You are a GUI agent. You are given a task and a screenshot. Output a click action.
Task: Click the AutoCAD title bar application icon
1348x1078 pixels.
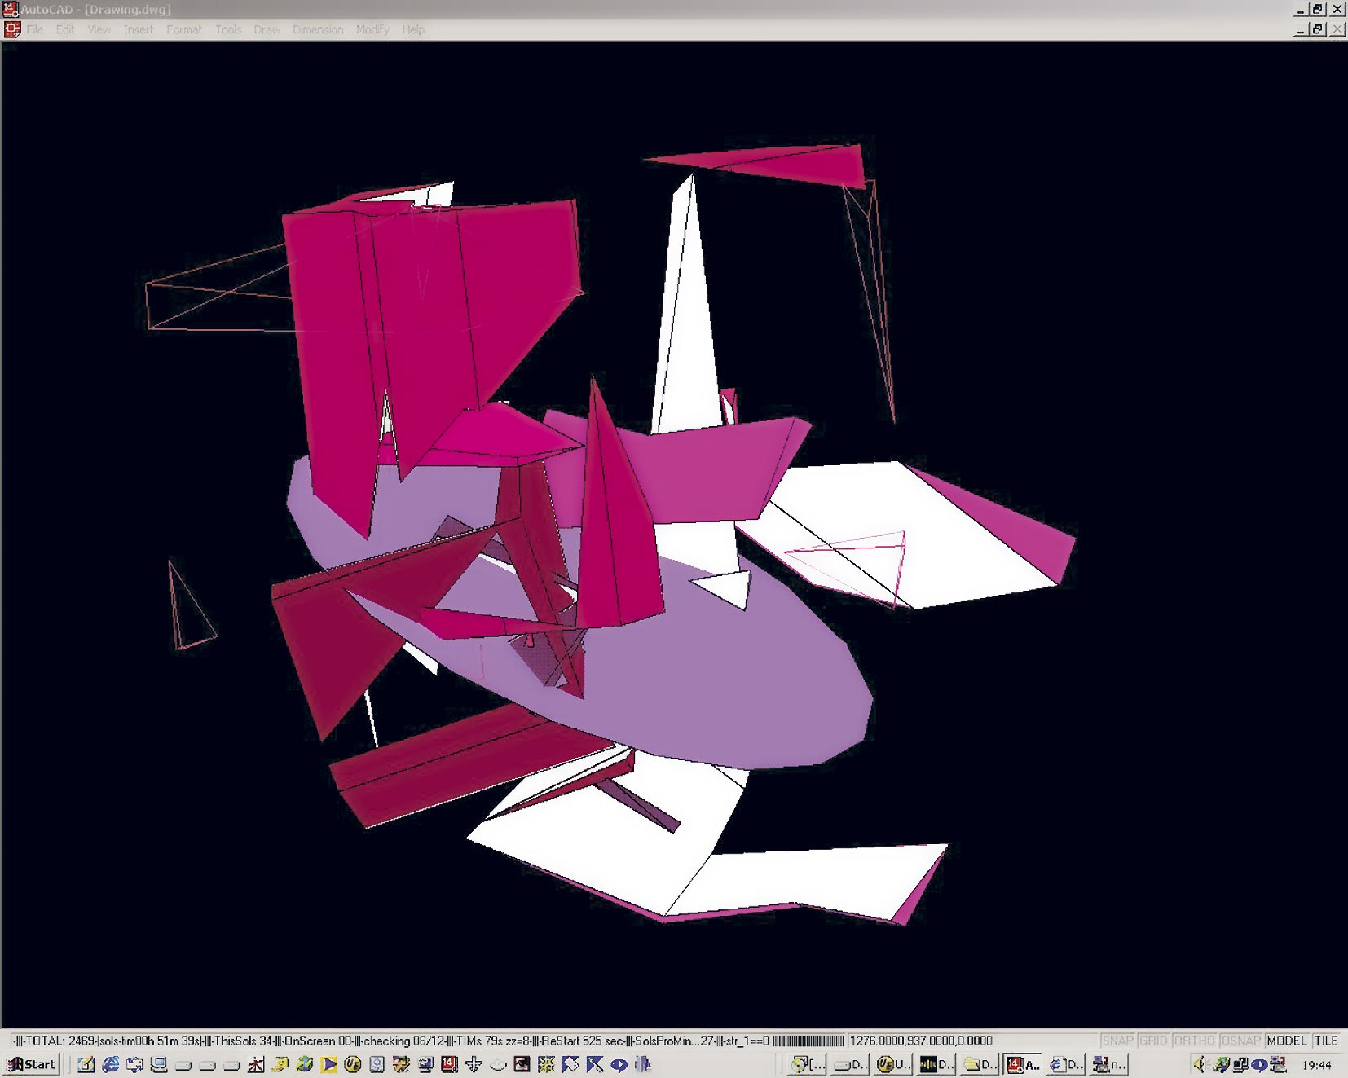pos(10,9)
